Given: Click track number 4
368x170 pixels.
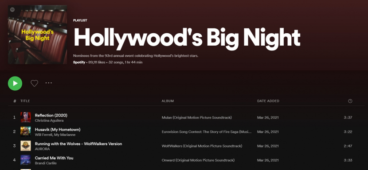Looking at the screenshot, I should point(14,160).
